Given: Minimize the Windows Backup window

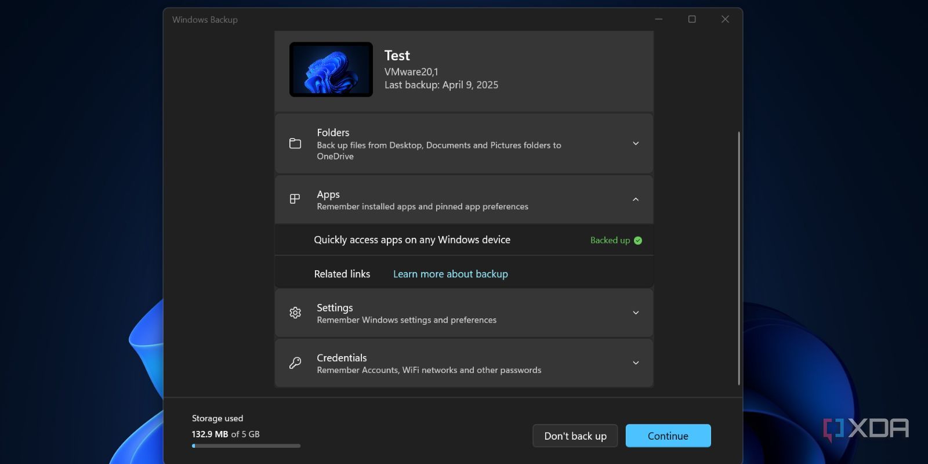Looking at the screenshot, I should tap(659, 19).
